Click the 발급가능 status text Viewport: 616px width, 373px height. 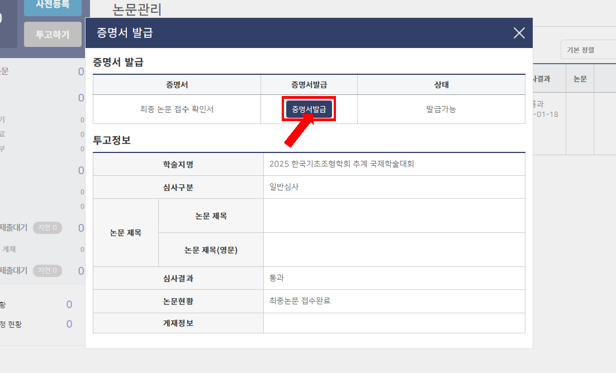(441, 109)
